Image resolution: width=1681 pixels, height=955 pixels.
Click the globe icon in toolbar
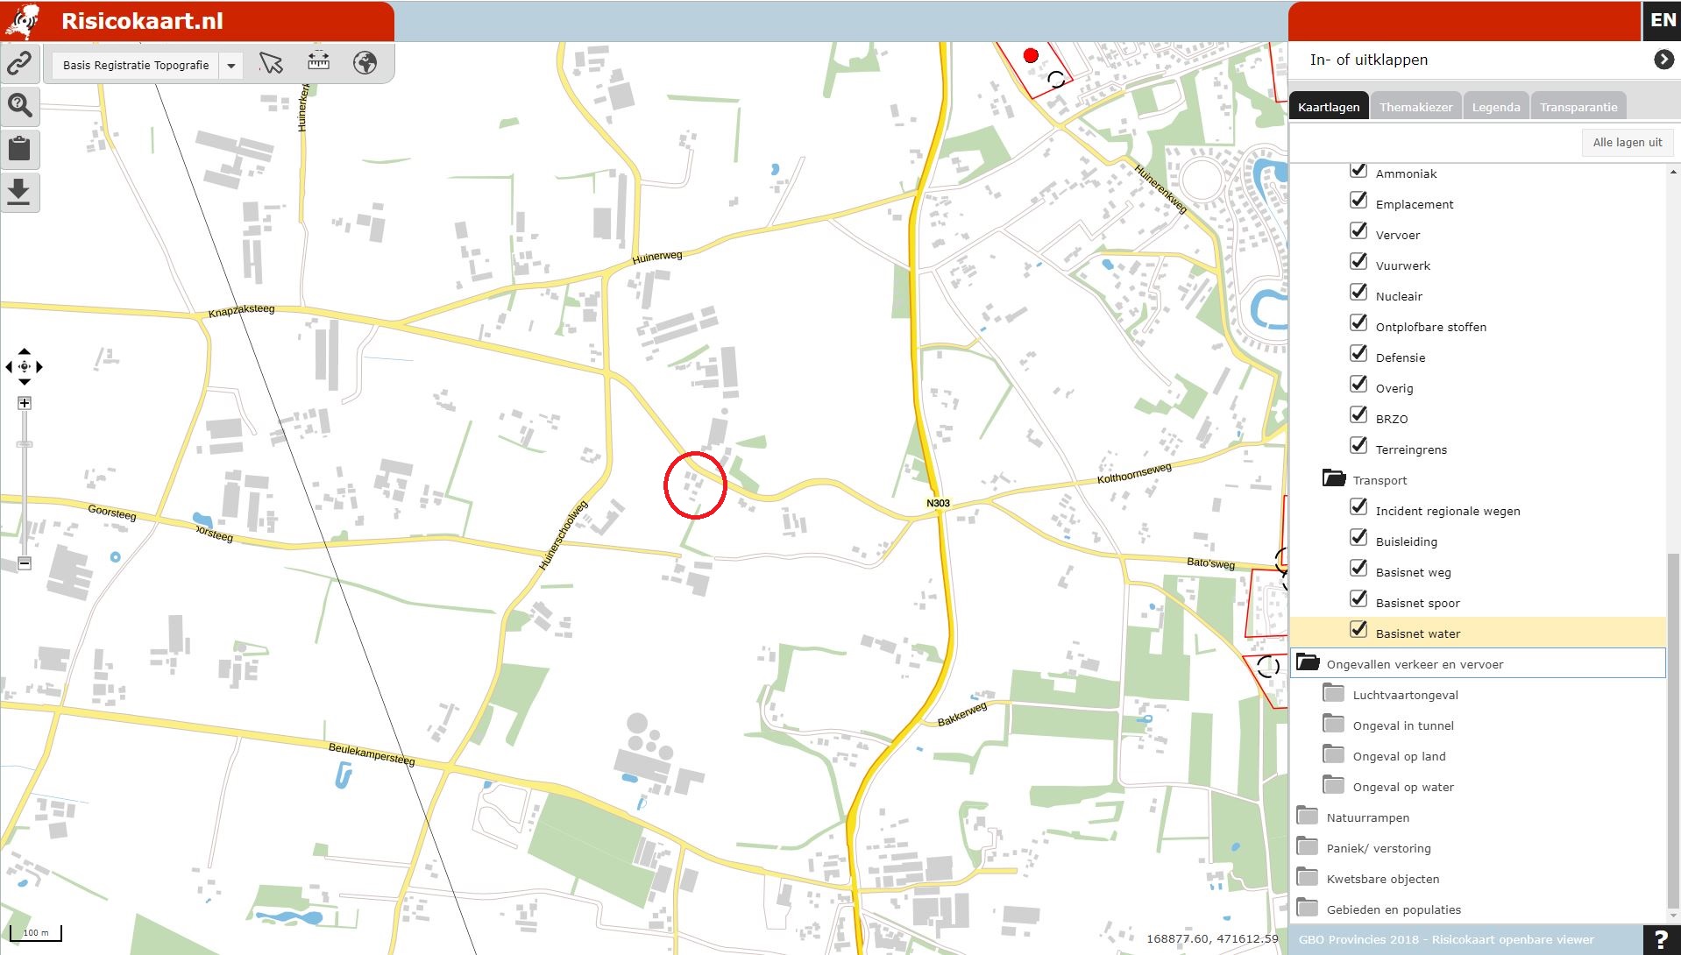tap(365, 63)
